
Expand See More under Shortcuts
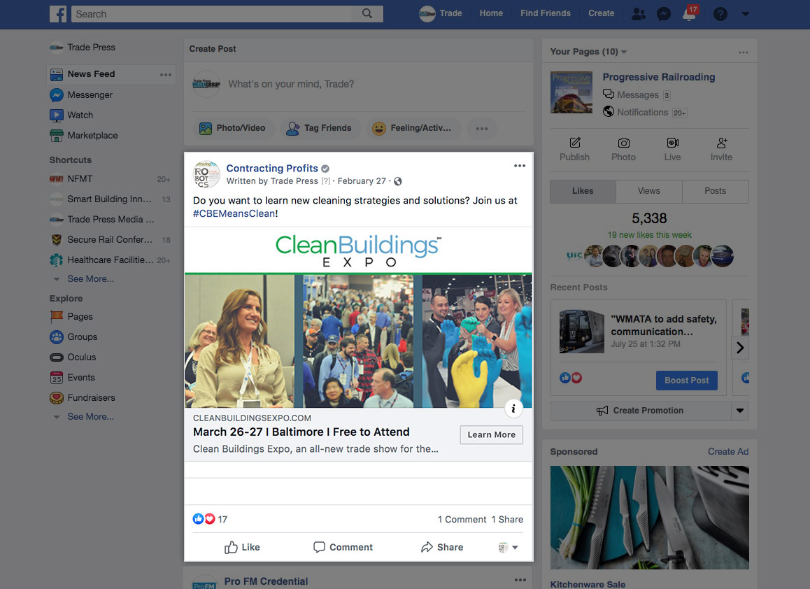point(90,279)
